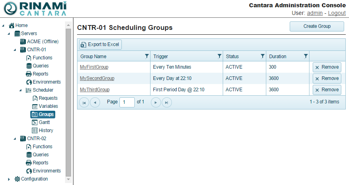The width and height of the screenshot is (349, 185).
Task: Open the MySecondGroup link
Action: pyautogui.click(x=97, y=78)
